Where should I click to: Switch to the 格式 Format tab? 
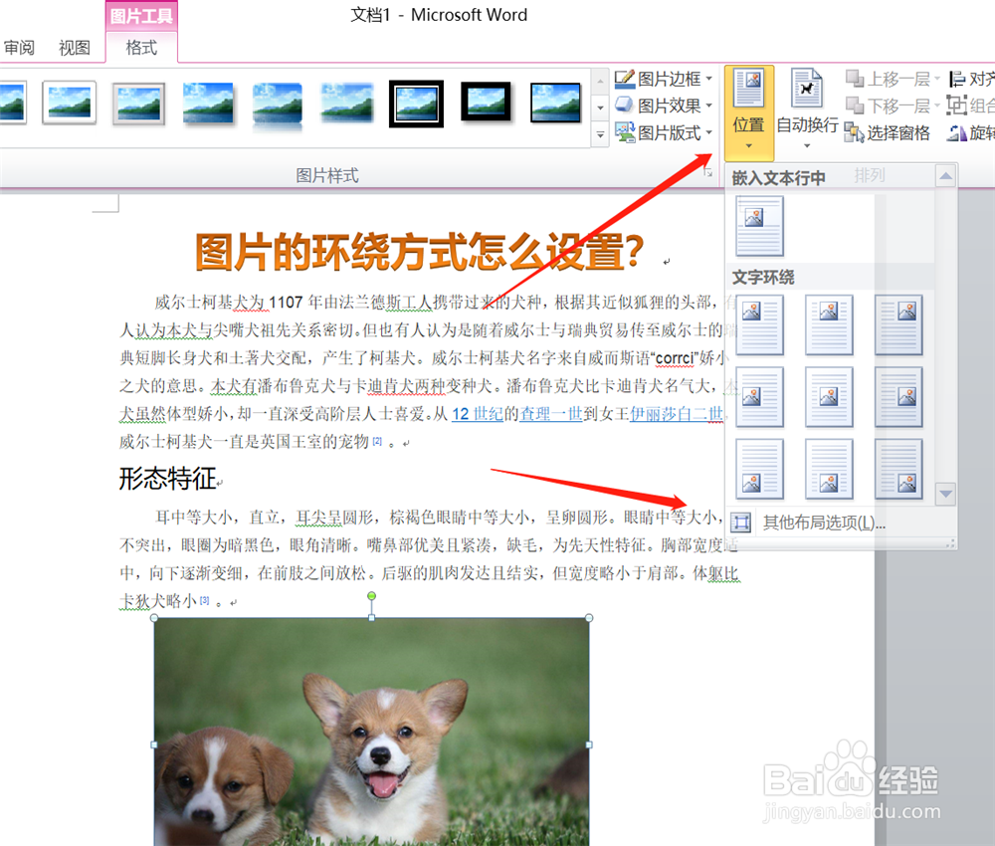pos(141,48)
